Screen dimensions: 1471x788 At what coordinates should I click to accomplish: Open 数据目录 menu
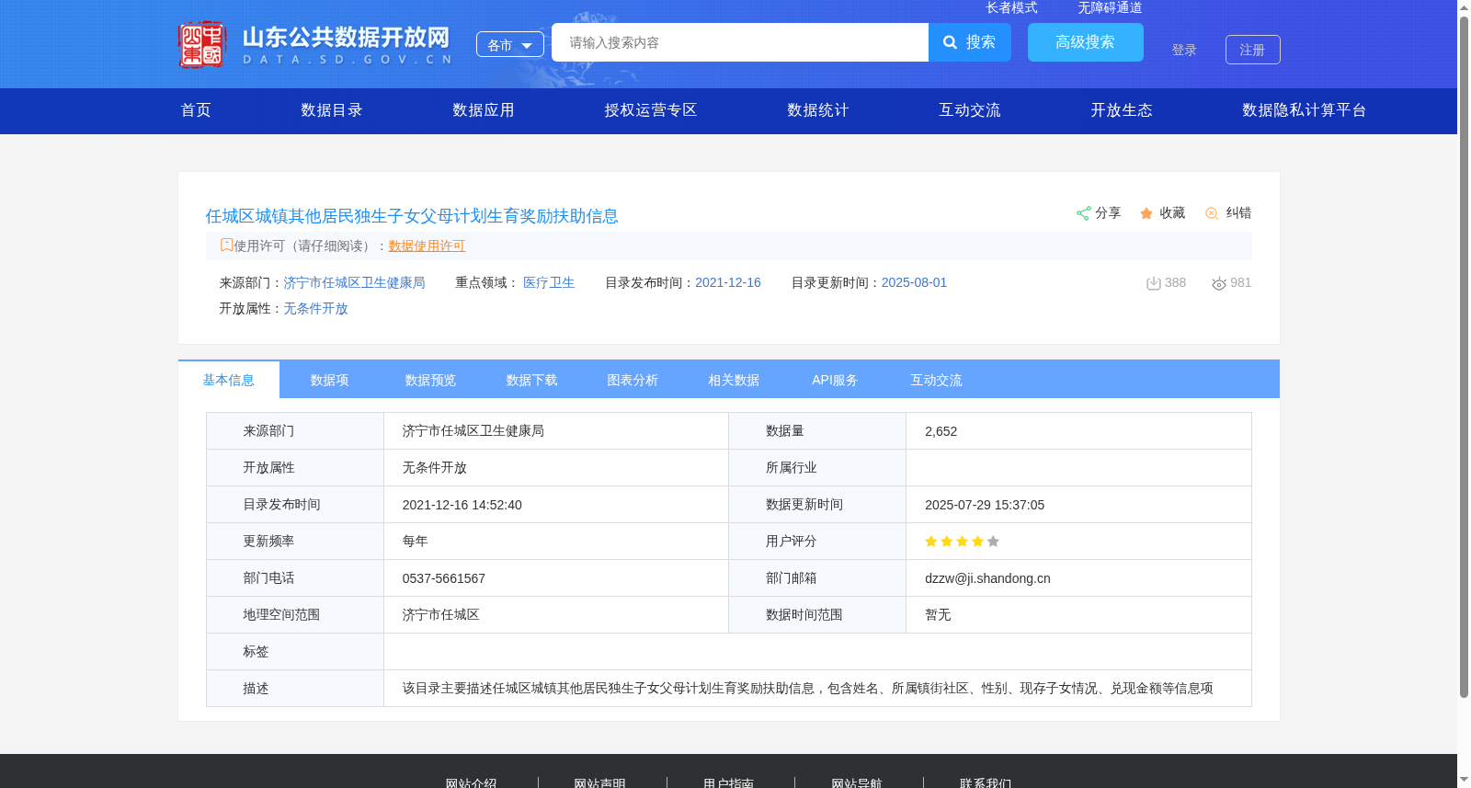[332, 110]
